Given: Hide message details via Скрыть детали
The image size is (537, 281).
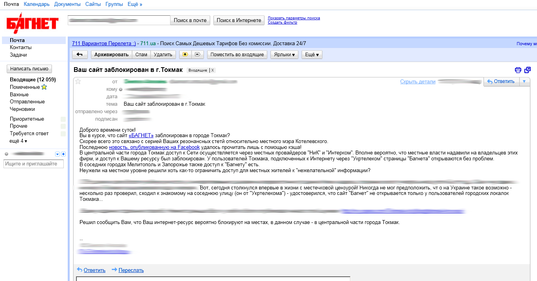Looking at the screenshot, I should tap(418, 82).
